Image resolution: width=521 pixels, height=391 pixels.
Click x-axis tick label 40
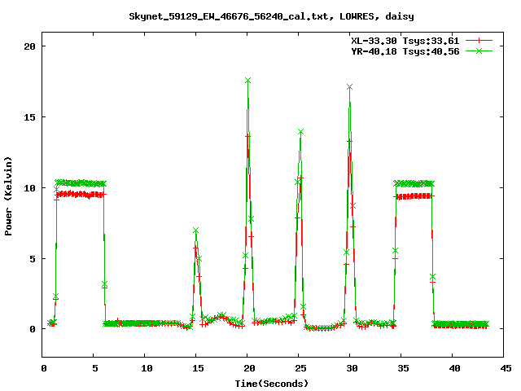(x=454, y=368)
